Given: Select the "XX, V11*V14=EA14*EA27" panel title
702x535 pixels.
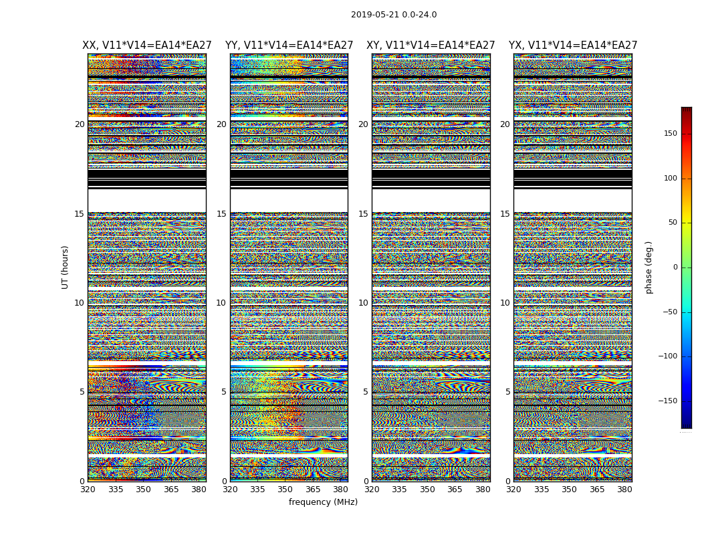Looking at the screenshot, I should pyautogui.click(x=147, y=45).
